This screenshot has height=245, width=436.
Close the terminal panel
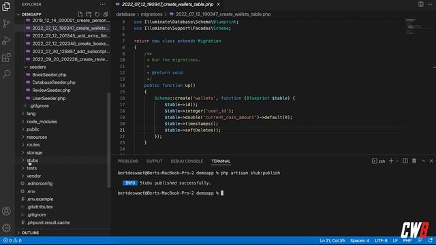click(x=431, y=161)
